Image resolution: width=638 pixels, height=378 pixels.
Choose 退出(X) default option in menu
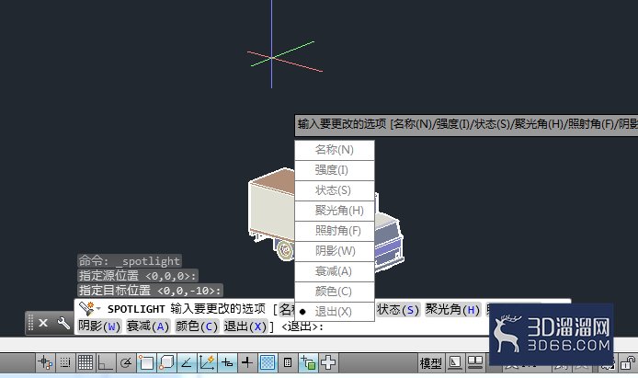click(335, 312)
